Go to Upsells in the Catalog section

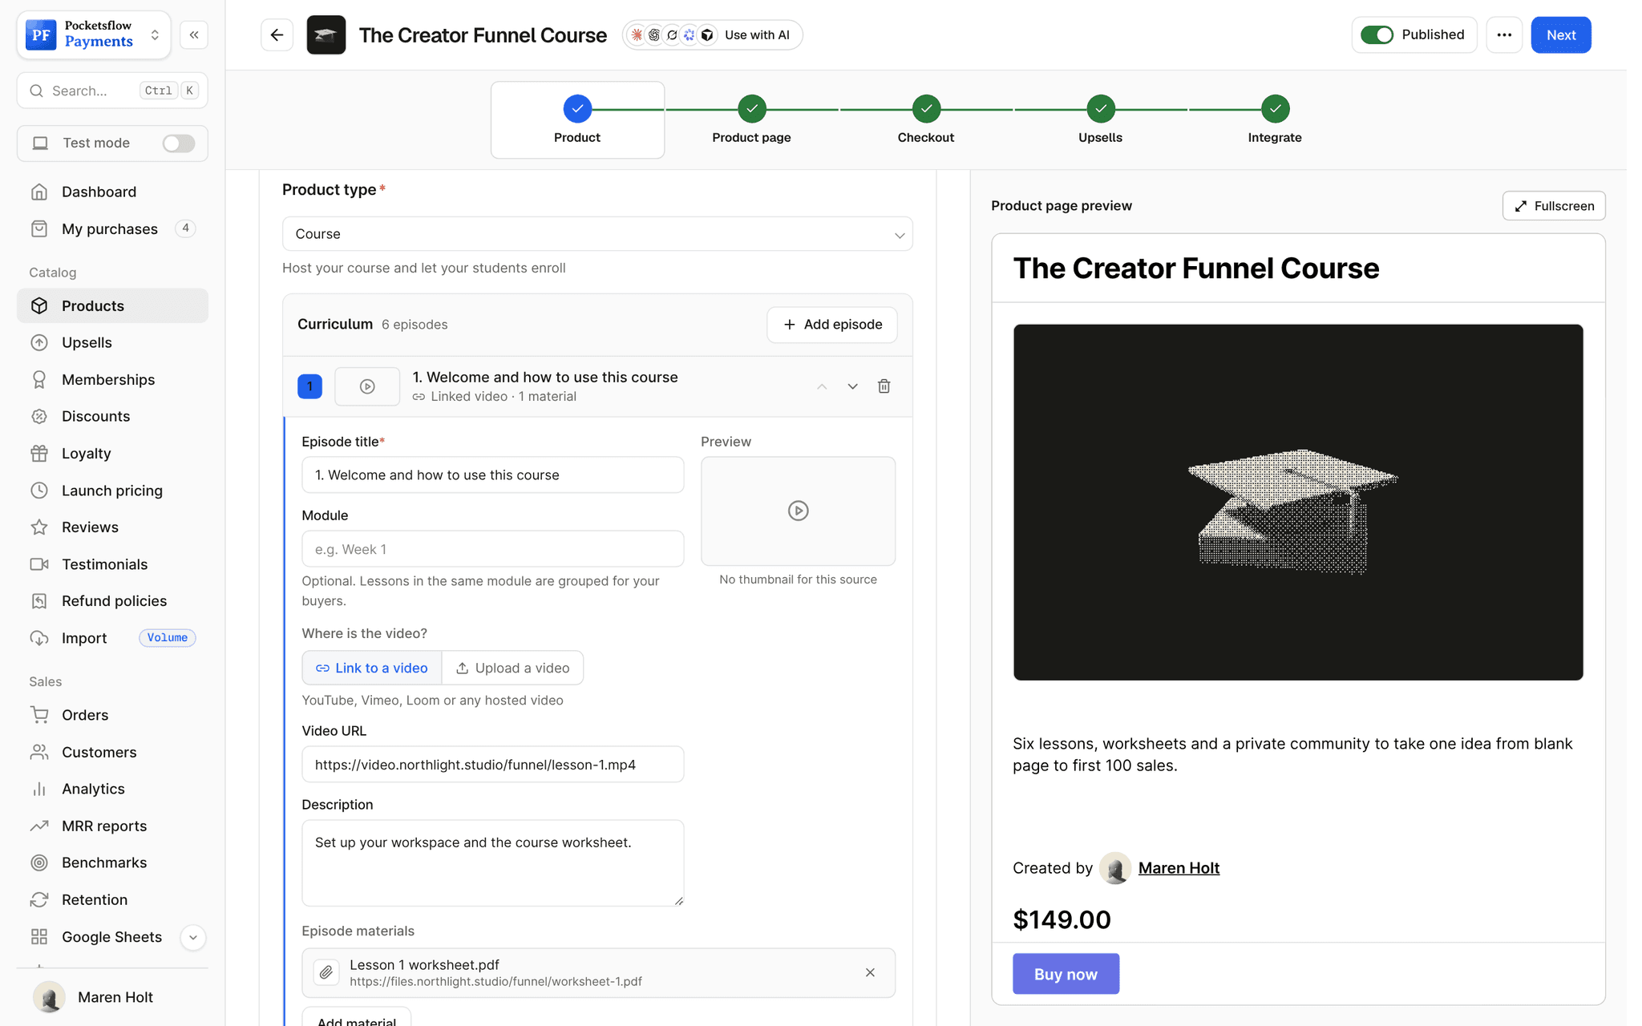click(x=112, y=342)
